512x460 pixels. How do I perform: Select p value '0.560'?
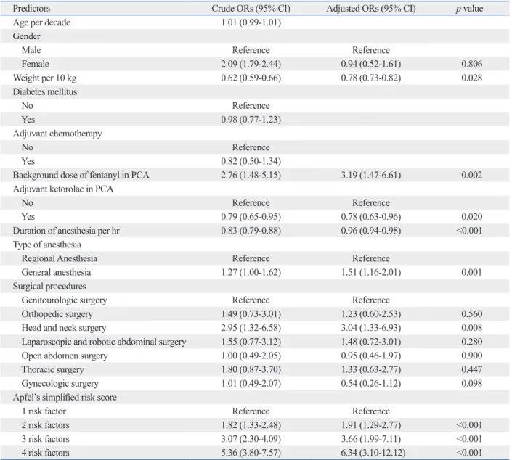(x=471, y=314)
